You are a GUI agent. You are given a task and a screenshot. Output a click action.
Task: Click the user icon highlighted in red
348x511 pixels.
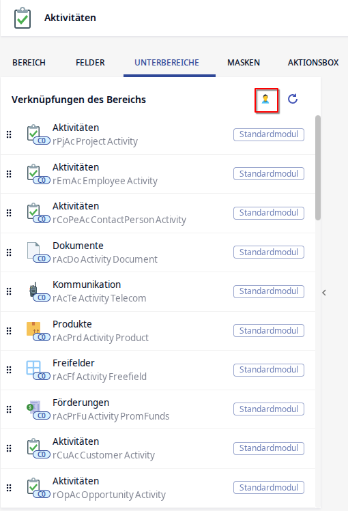pos(265,99)
